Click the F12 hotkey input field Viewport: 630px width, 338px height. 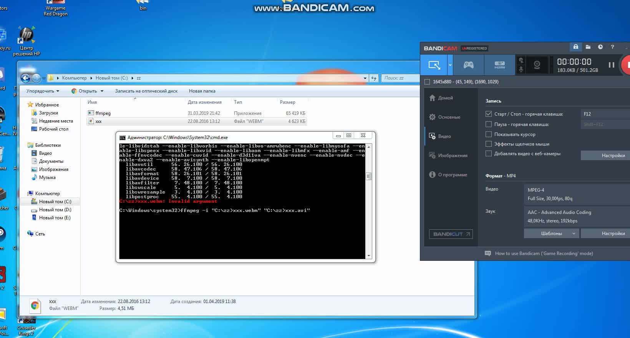click(605, 114)
